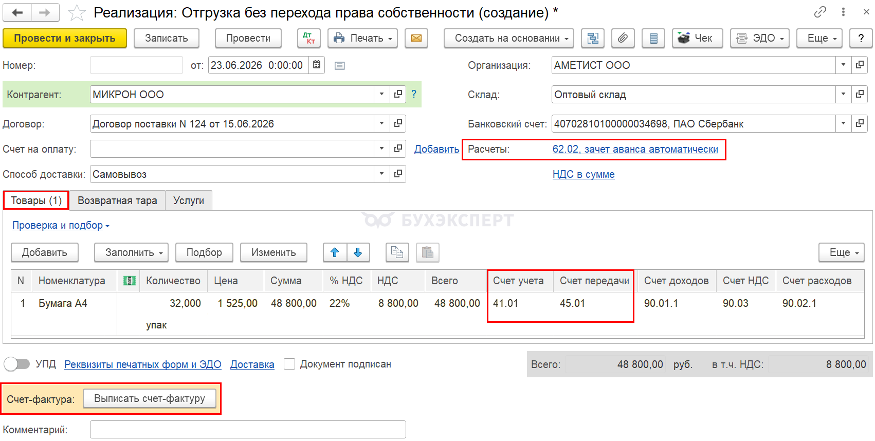Attach files with the paperclip icon
The height and width of the screenshot is (441, 875).
[x=623, y=38]
